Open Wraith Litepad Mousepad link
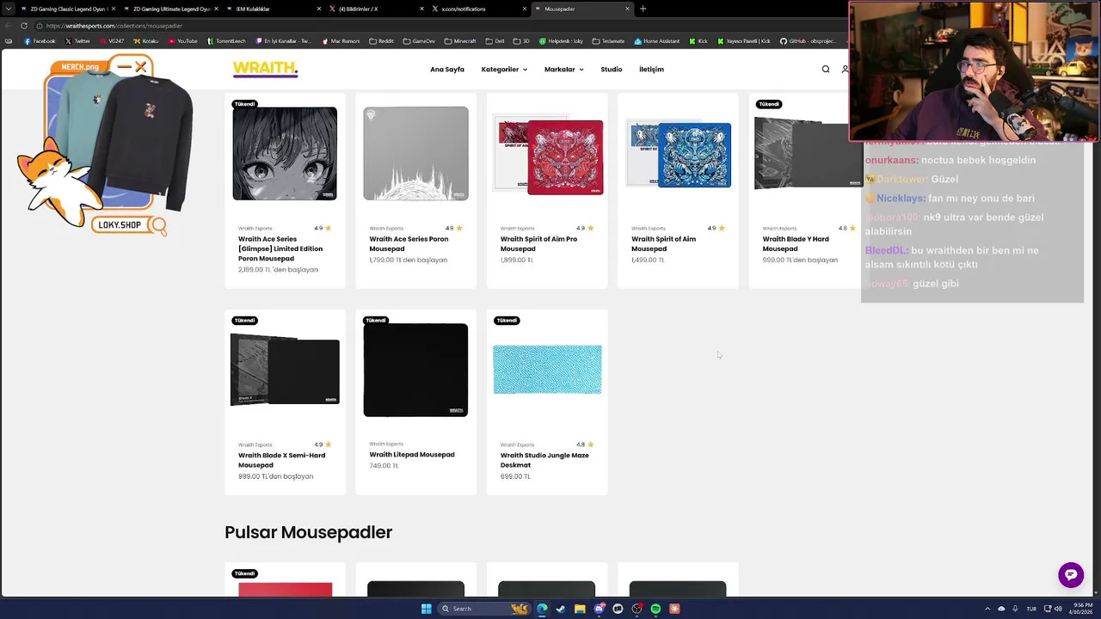1101x619 pixels. (412, 455)
